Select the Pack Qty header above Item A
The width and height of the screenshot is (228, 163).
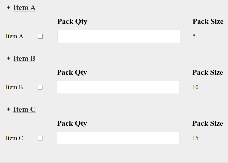pyautogui.click(x=72, y=22)
